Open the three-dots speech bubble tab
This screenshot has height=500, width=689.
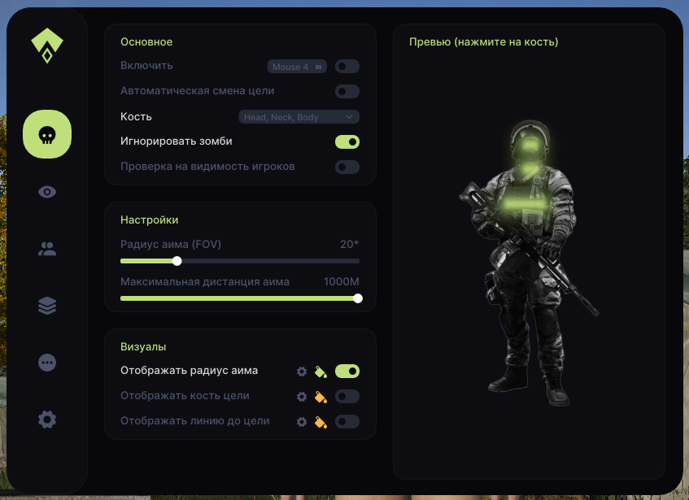(47, 363)
